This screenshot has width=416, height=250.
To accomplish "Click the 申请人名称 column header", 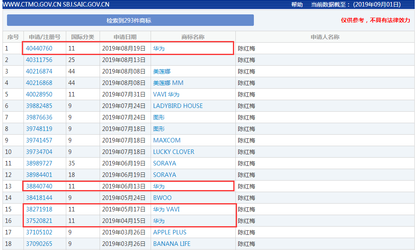I will coord(325,37).
